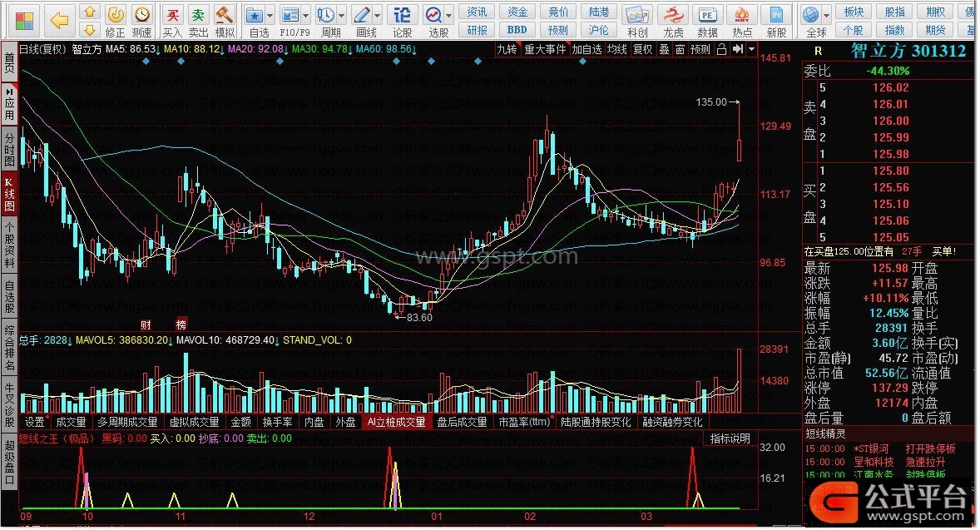Open the 新股 IPO icon
This screenshot has width=980, height=530.
[x=776, y=14]
